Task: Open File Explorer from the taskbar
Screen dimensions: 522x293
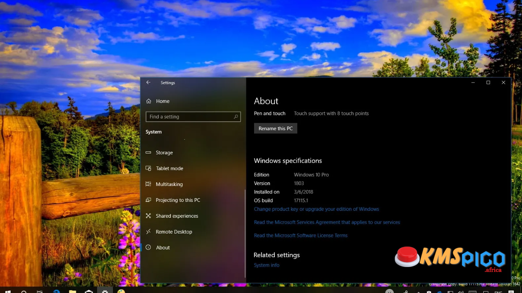Action: (73, 291)
